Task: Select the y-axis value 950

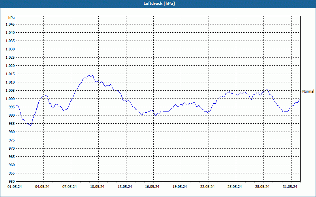Action: pos(12,181)
